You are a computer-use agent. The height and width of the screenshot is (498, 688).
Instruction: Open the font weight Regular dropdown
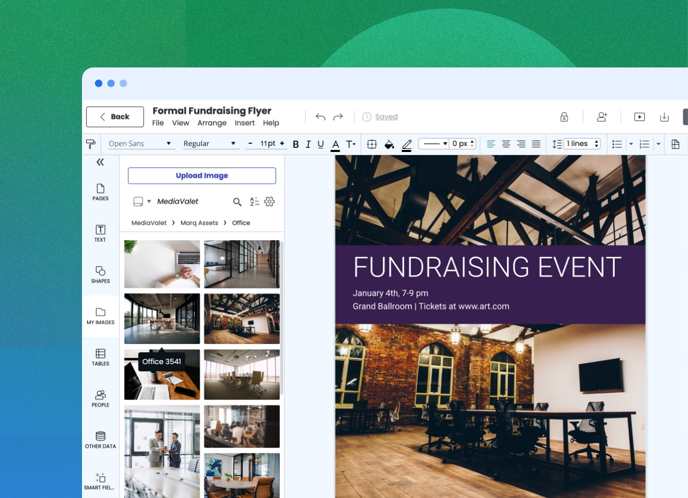(210, 143)
